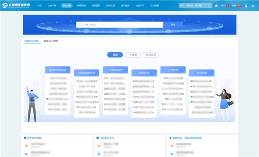This screenshot has width=259, height=157.
Task: Expand the 财务管理 category card header
Action: [144, 73]
